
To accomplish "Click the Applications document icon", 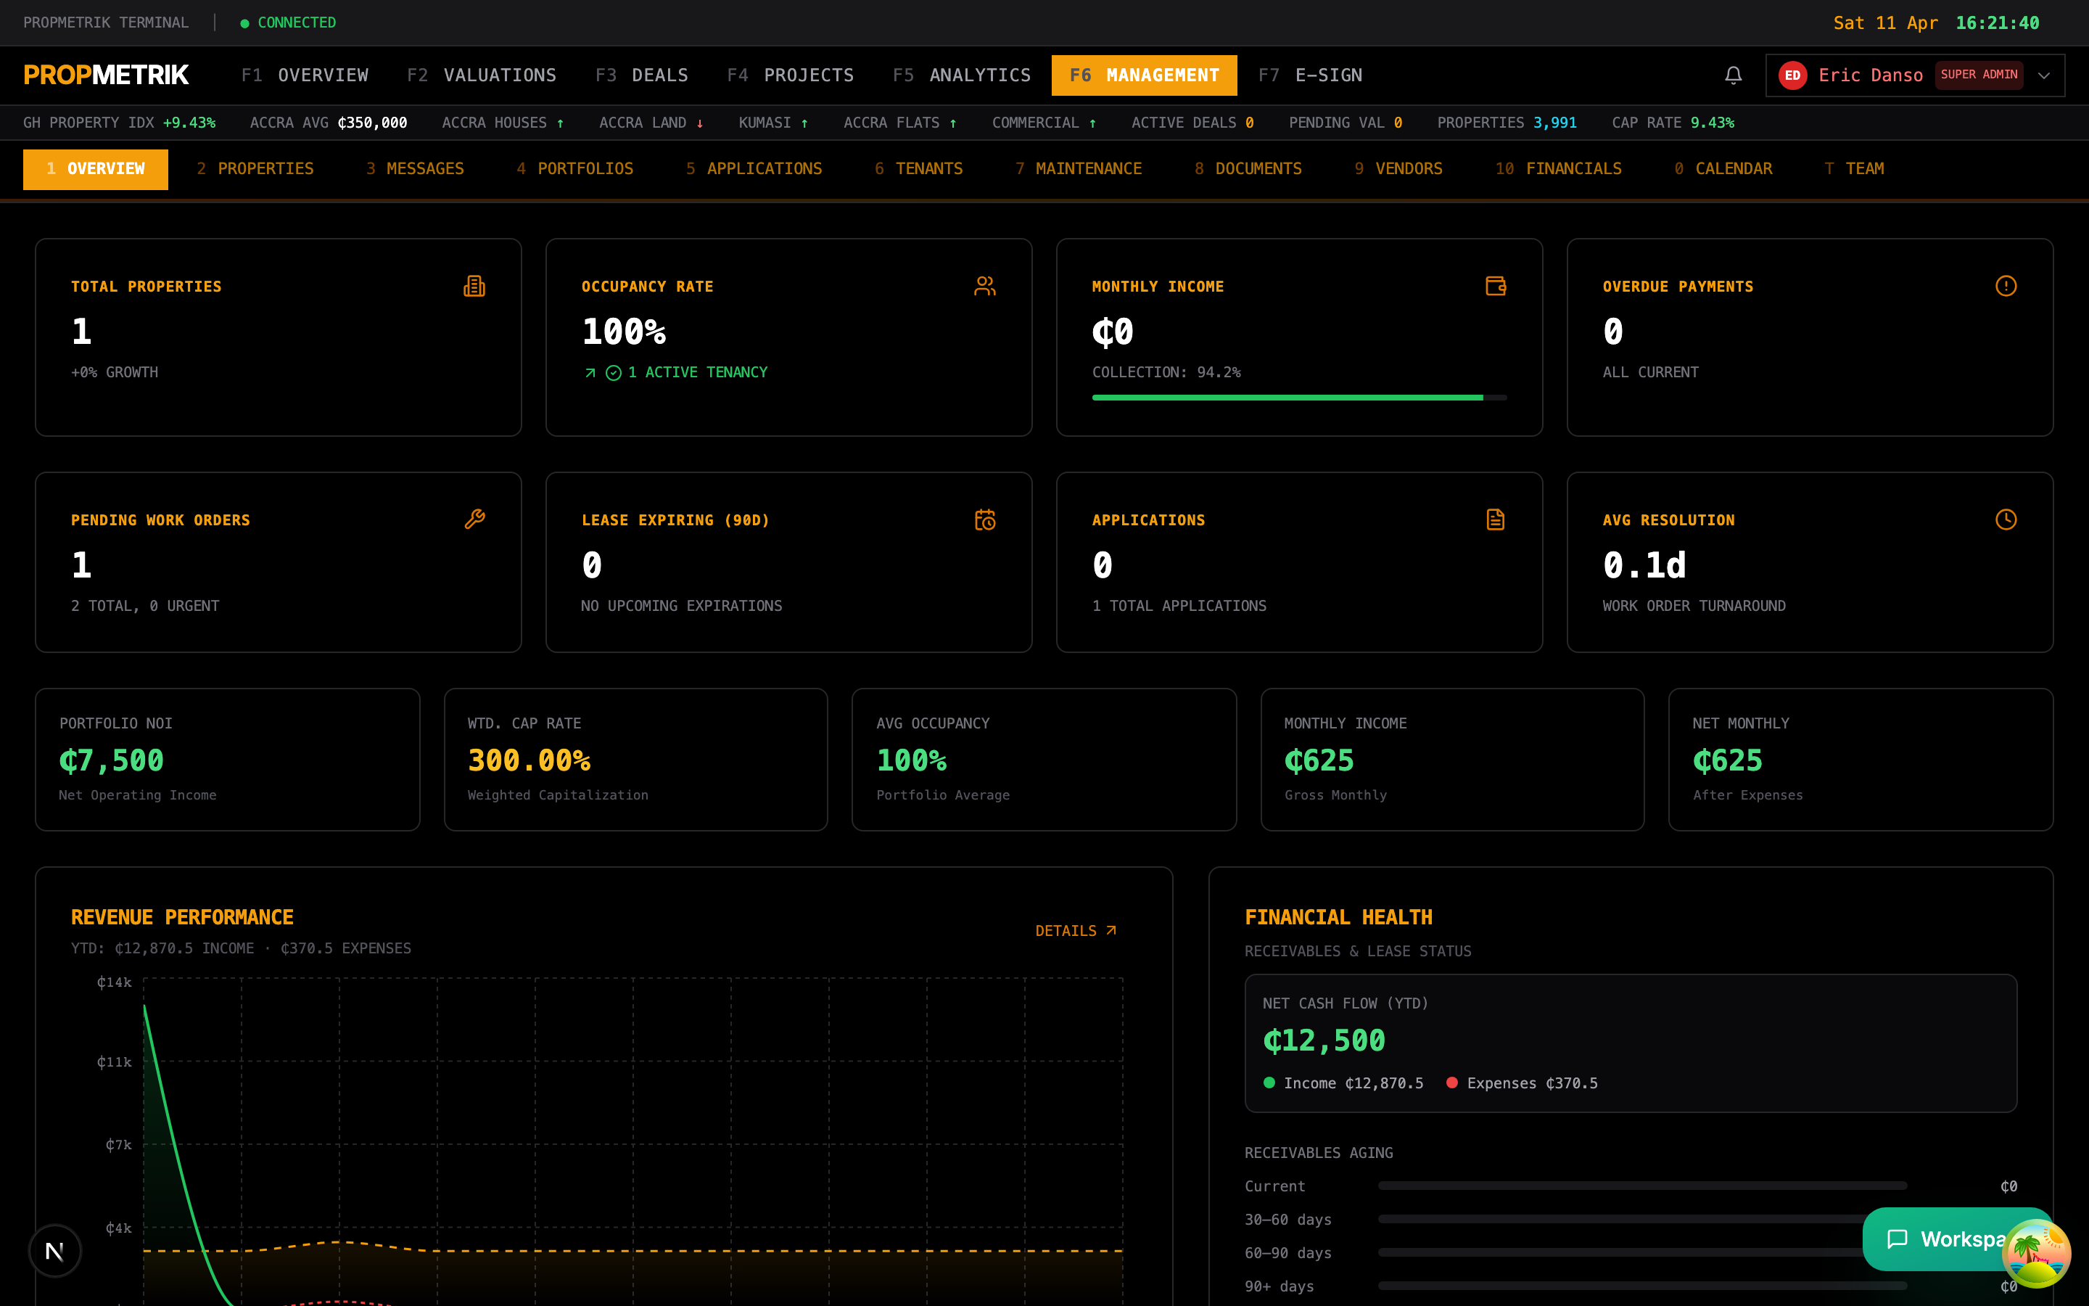I will pyautogui.click(x=1495, y=519).
